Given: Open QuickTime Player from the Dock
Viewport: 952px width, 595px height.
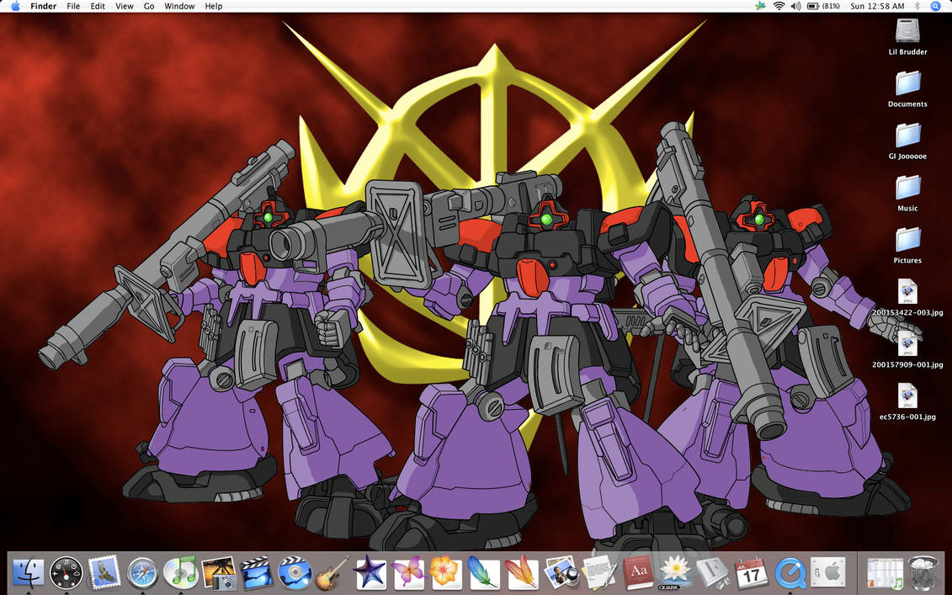Looking at the screenshot, I should coord(790,575).
